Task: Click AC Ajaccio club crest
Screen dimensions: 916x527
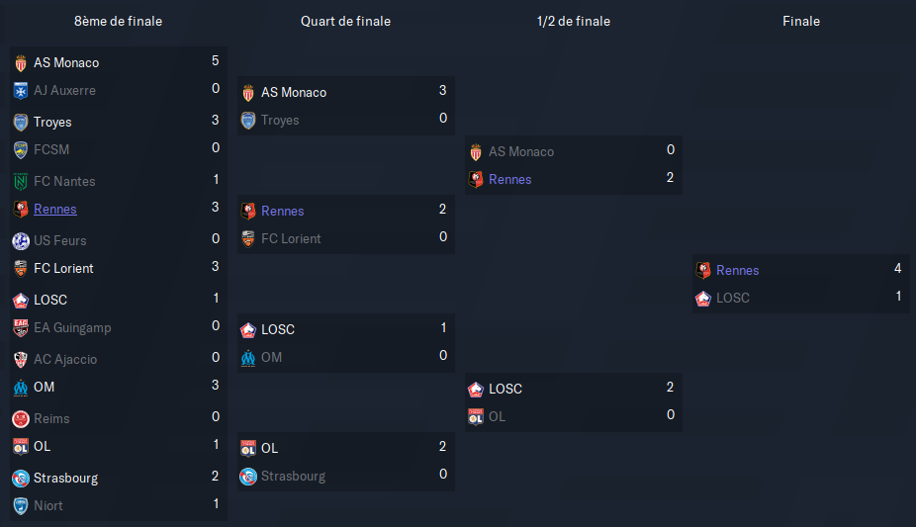Action: pyautogui.click(x=21, y=360)
